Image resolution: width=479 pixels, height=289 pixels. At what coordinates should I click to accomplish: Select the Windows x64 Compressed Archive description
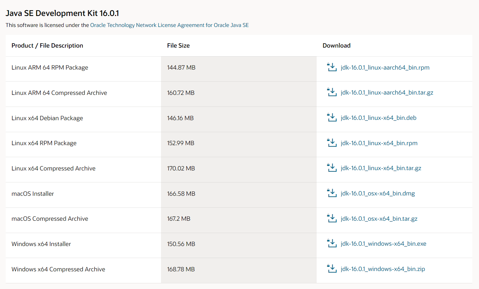coord(58,269)
